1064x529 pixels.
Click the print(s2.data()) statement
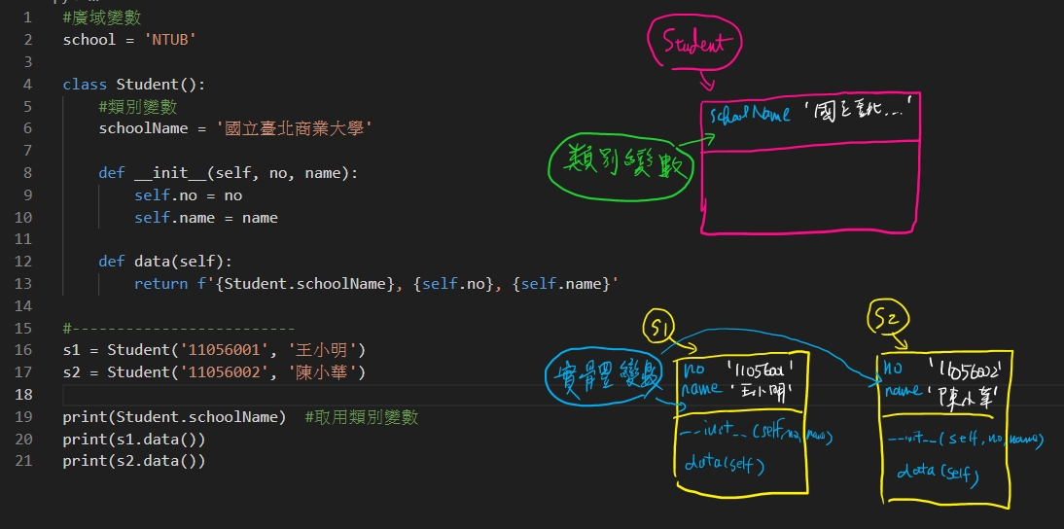[133, 461]
